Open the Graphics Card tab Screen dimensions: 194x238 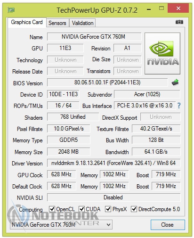(27, 22)
